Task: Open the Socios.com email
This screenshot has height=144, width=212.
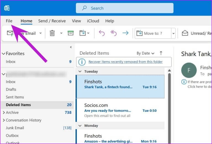Action: click(x=120, y=110)
